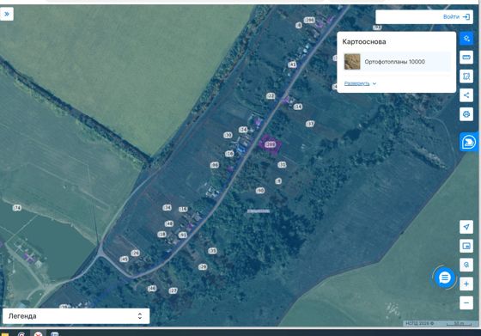Click the Ортофотопланы basemap thumbnail
The height and width of the screenshot is (336, 481).
[352, 62]
